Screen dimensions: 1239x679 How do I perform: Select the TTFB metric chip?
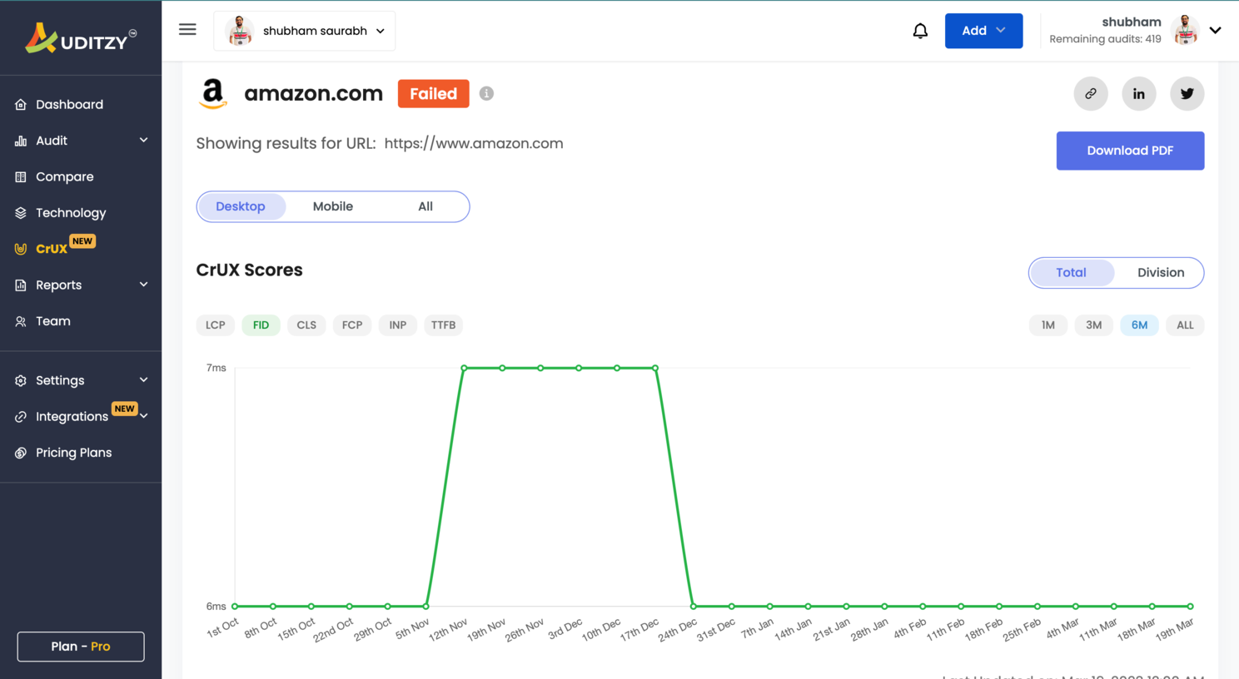tap(444, 325)
